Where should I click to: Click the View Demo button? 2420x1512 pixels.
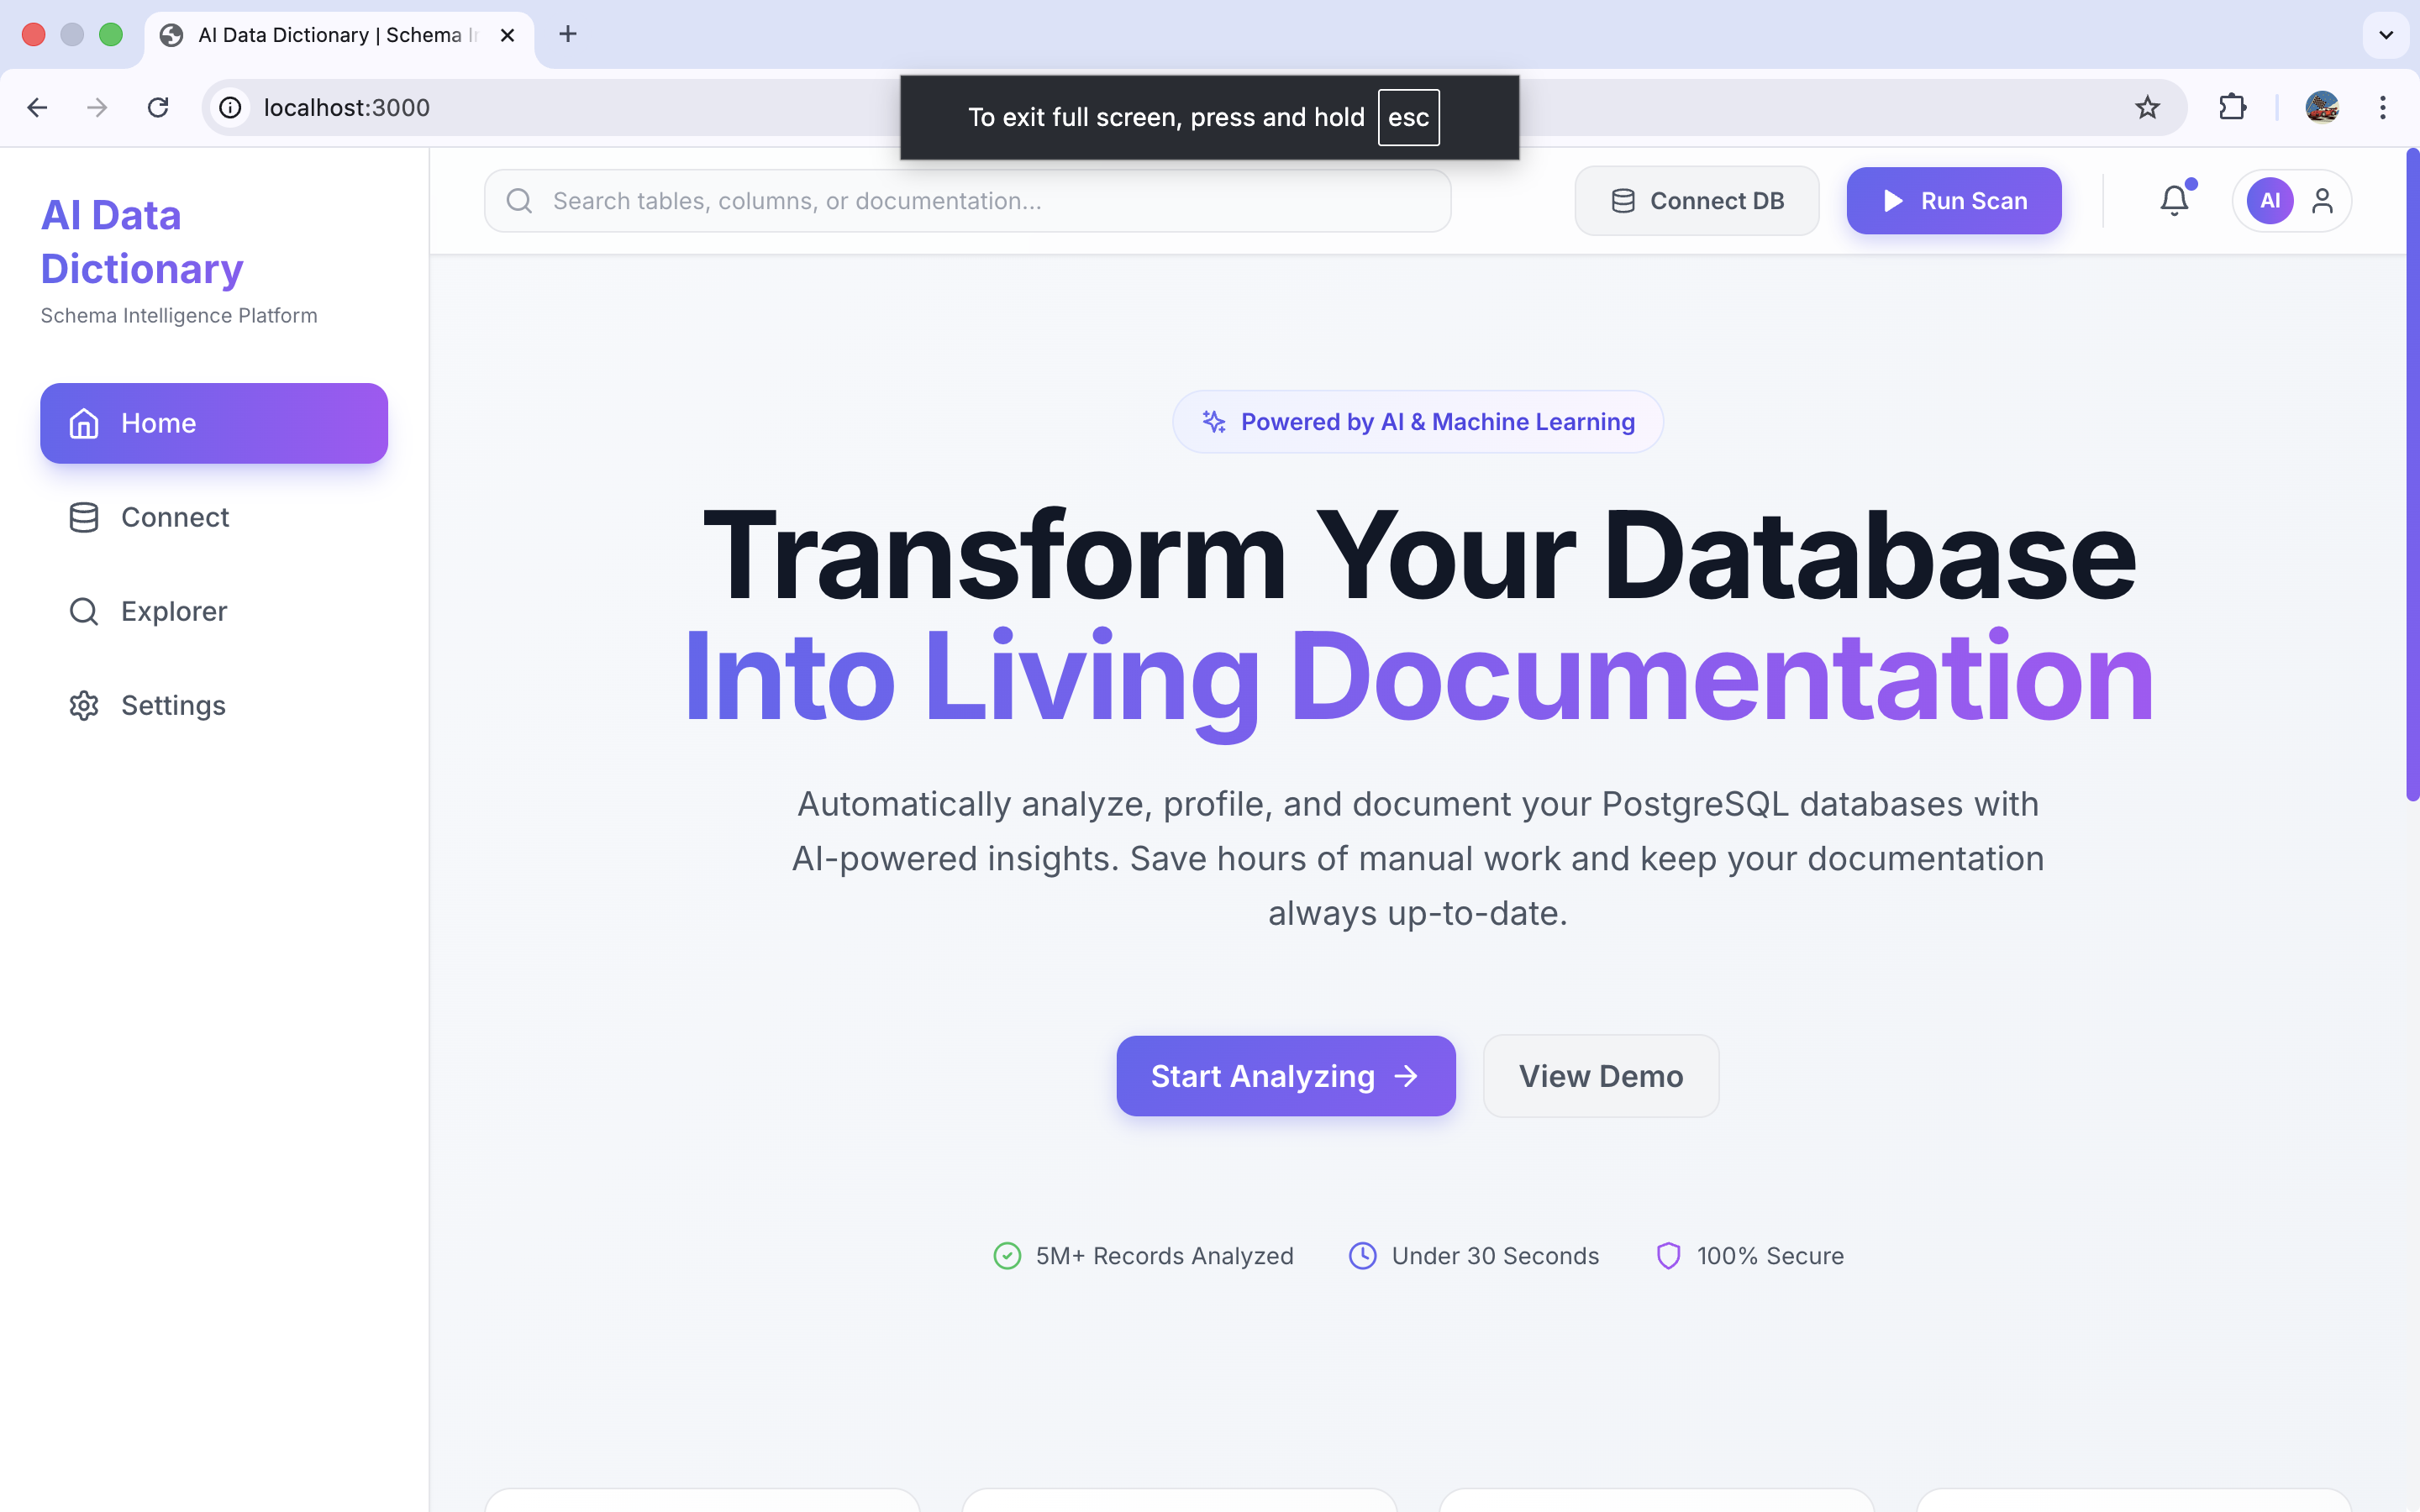click(x=1600, y=1075)
